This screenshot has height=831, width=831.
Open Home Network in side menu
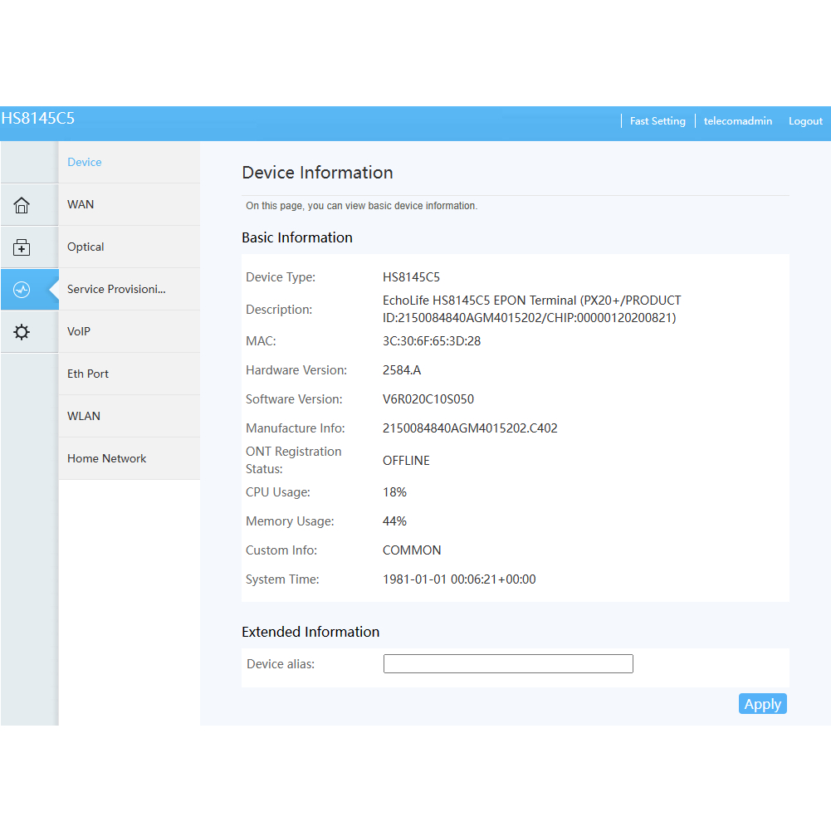(106, 459)
